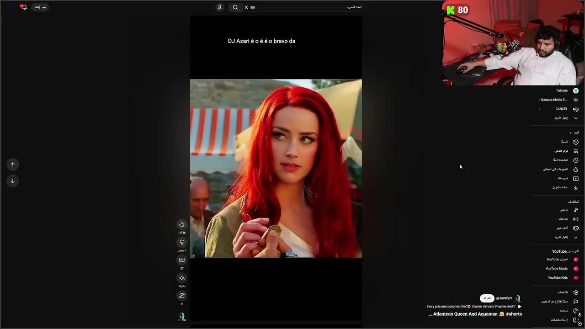Open Liked videos with thumbs-up sidebar icon

[x=560, y=169]
